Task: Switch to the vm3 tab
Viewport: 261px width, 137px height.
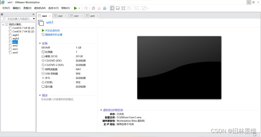Action: 76,16
